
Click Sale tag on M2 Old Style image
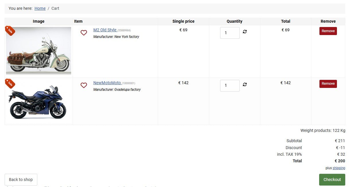click(10, 31)
